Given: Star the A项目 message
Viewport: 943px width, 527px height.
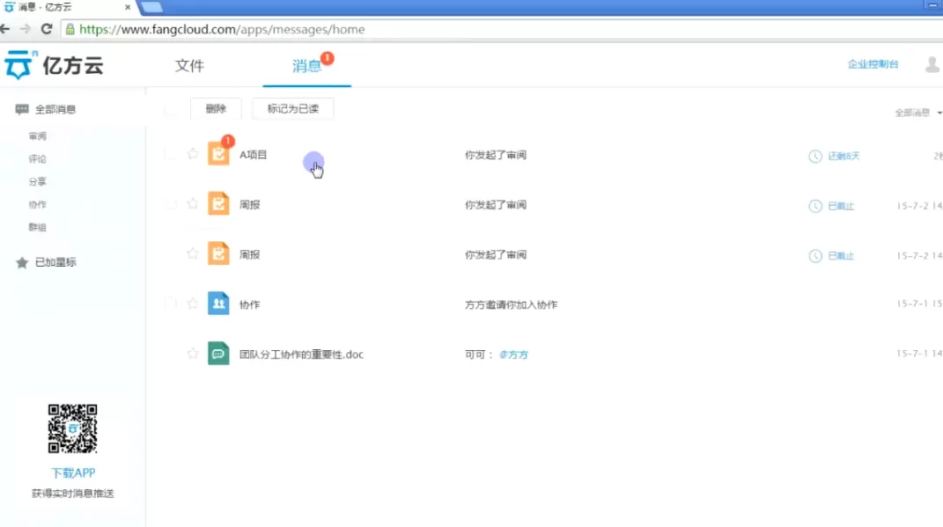Looking at the screenshot, I should (x=193, y=154).
